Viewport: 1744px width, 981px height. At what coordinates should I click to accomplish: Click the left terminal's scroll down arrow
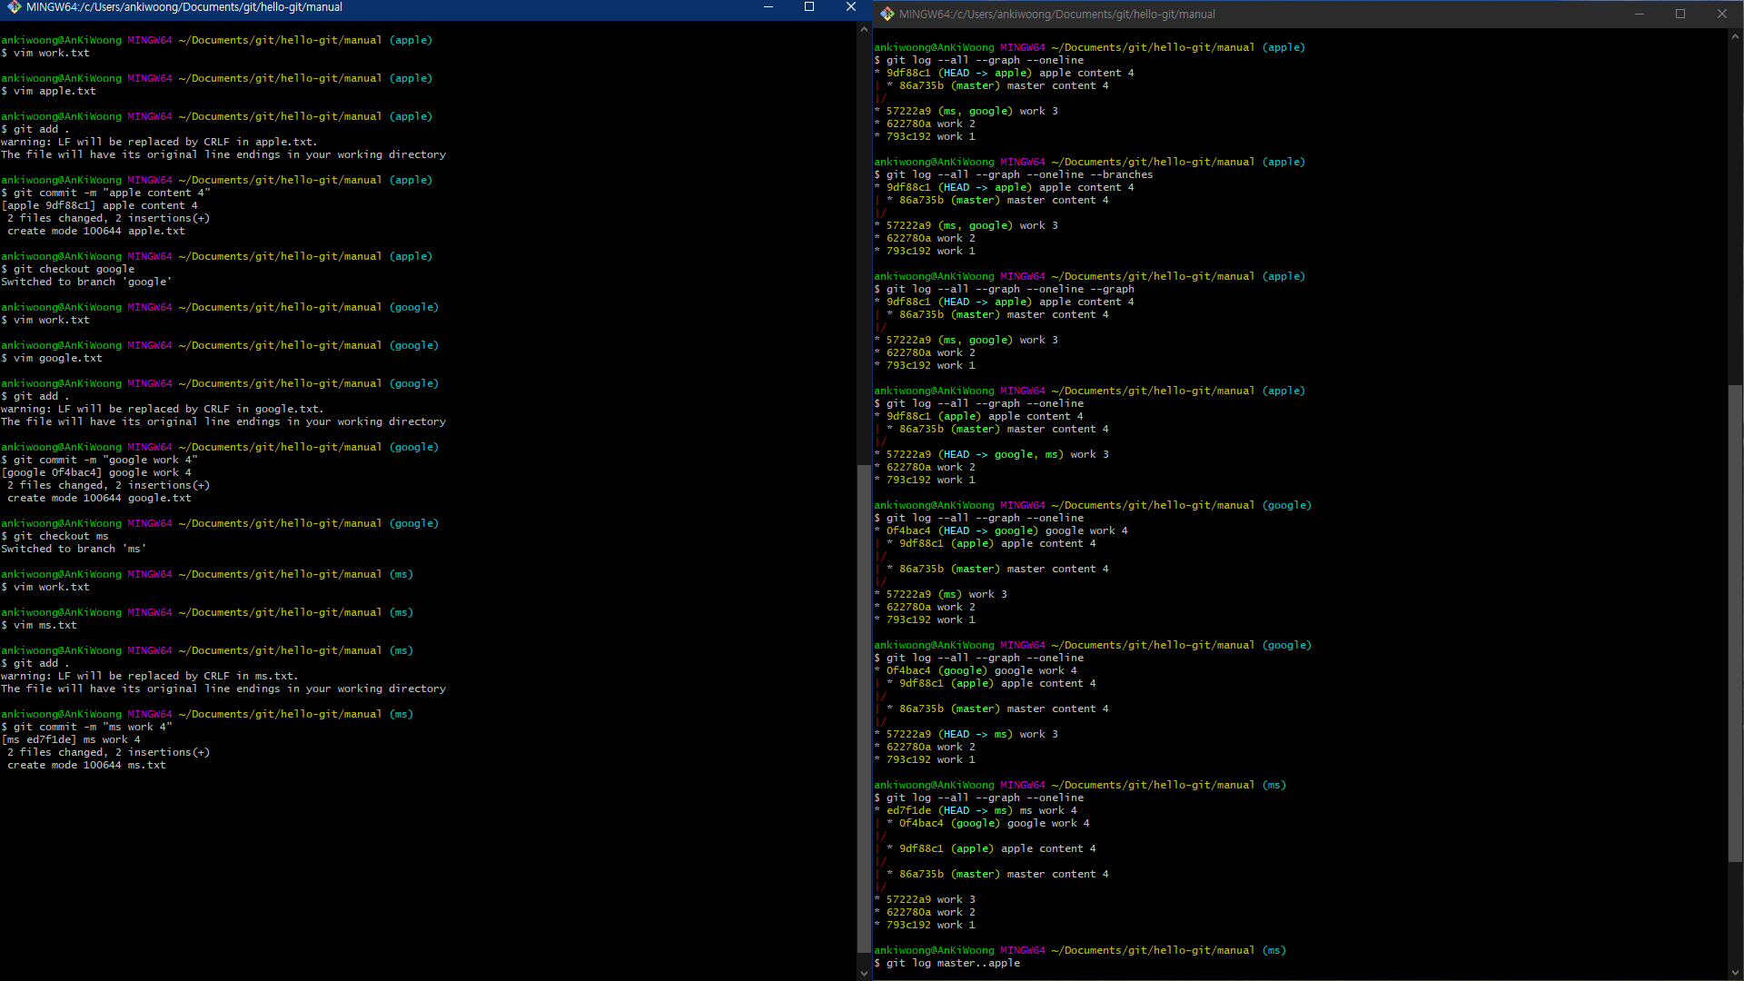point(864,973)
